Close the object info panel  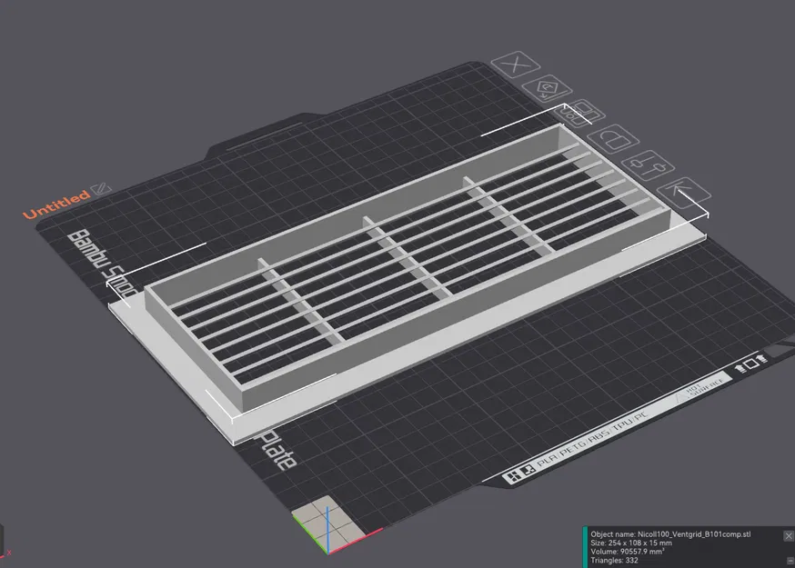pos(789,535)
